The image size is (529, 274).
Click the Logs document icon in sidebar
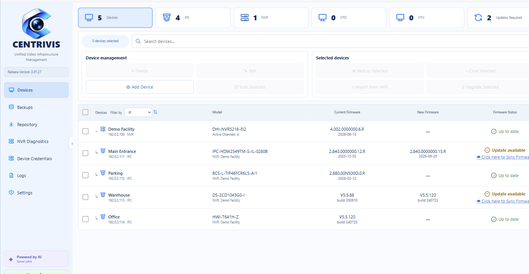(x=11, y=176)
